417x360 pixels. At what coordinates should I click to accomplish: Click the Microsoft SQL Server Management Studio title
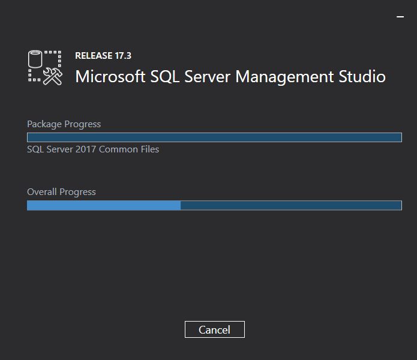(x=230, y=77)
